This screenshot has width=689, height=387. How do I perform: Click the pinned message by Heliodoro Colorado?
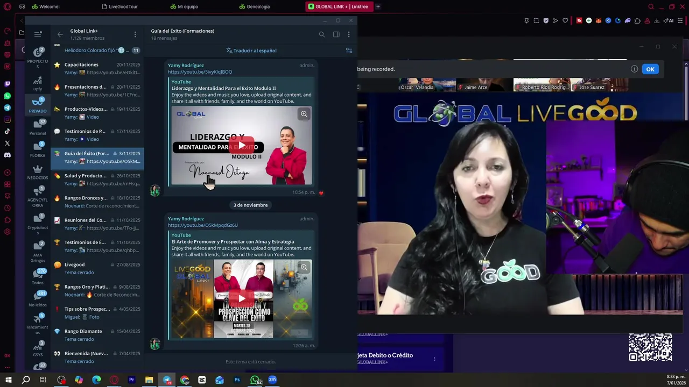click(97, 51)
